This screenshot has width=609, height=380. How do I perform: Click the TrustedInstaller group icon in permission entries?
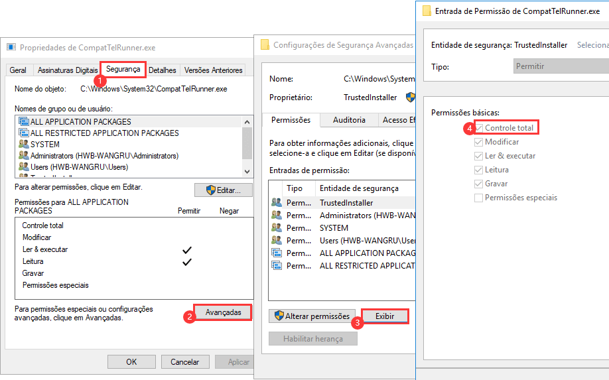tap(276, 203)
